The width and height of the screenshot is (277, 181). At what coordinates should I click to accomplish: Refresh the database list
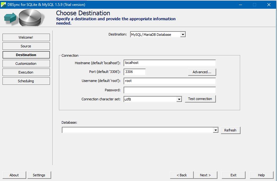(231, 130)
